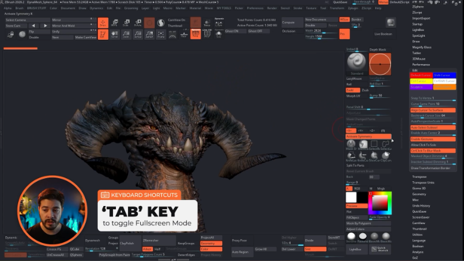
Task: Select the Draw mode button
Action: click(x=103, y=23)
